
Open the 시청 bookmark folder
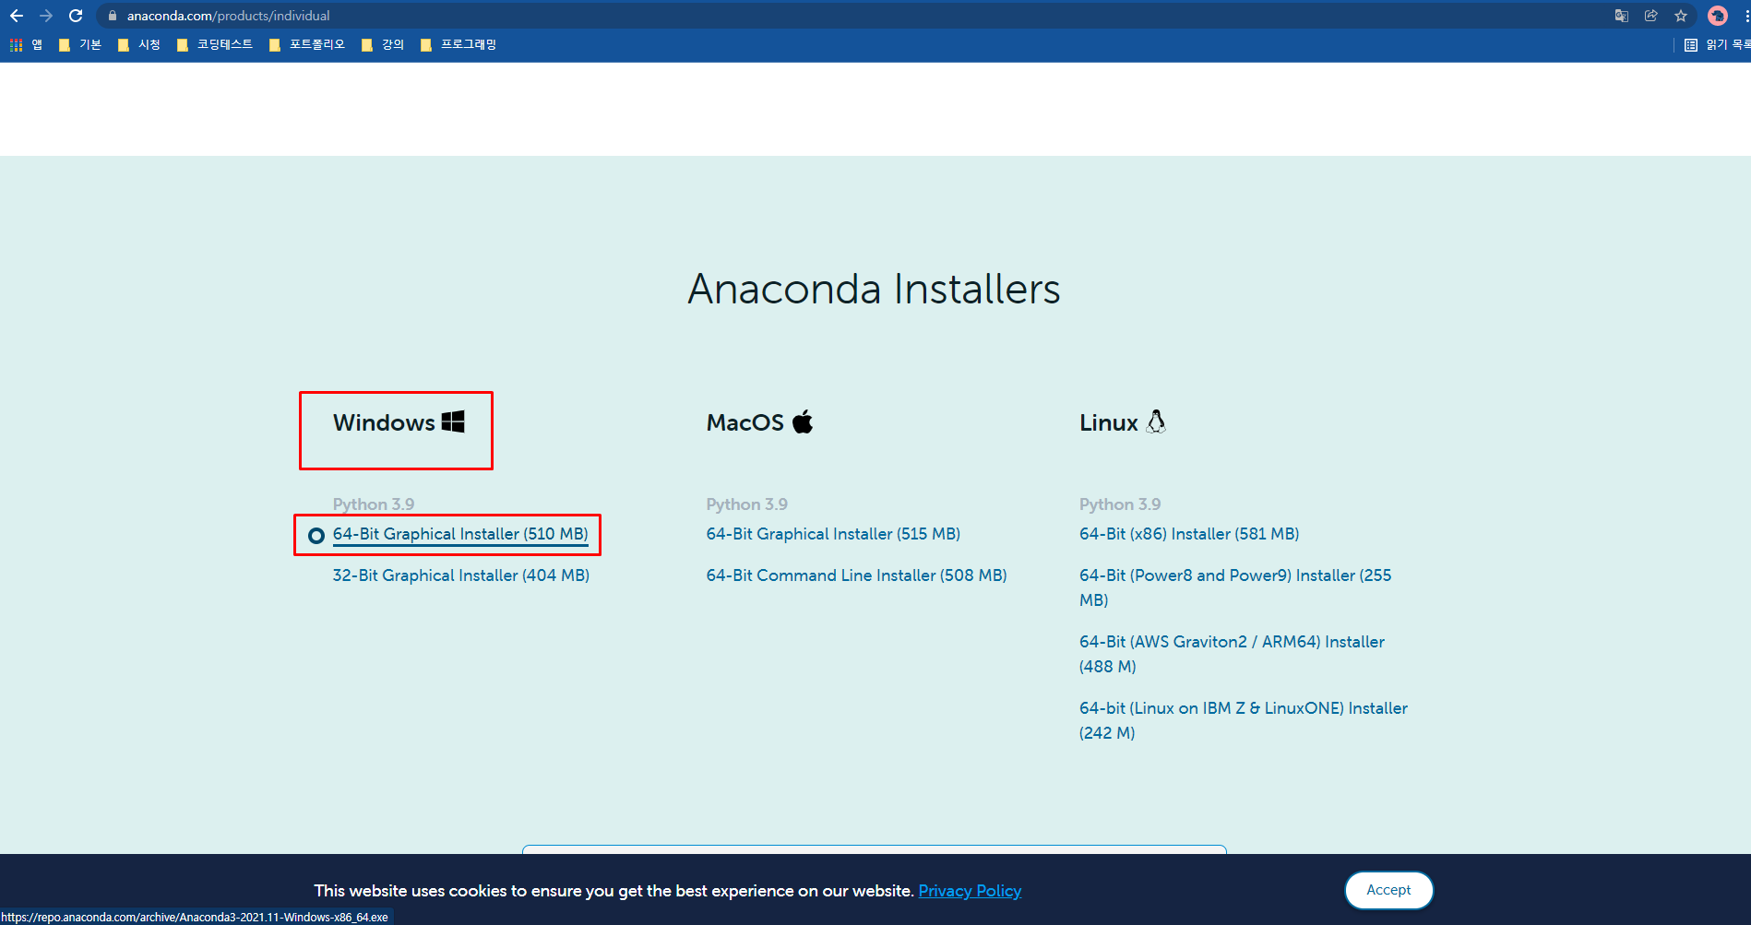[x=139, y=44]
